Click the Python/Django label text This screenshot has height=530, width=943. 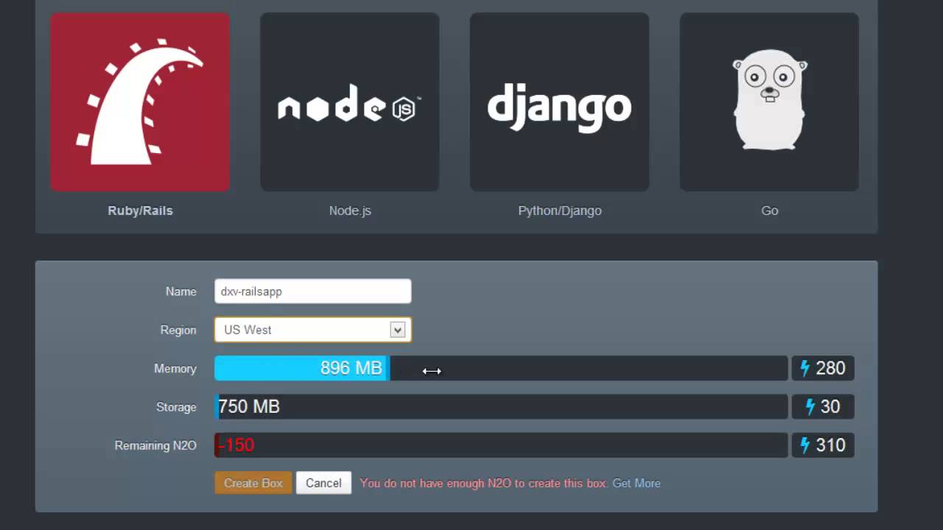tap(560, 211)
